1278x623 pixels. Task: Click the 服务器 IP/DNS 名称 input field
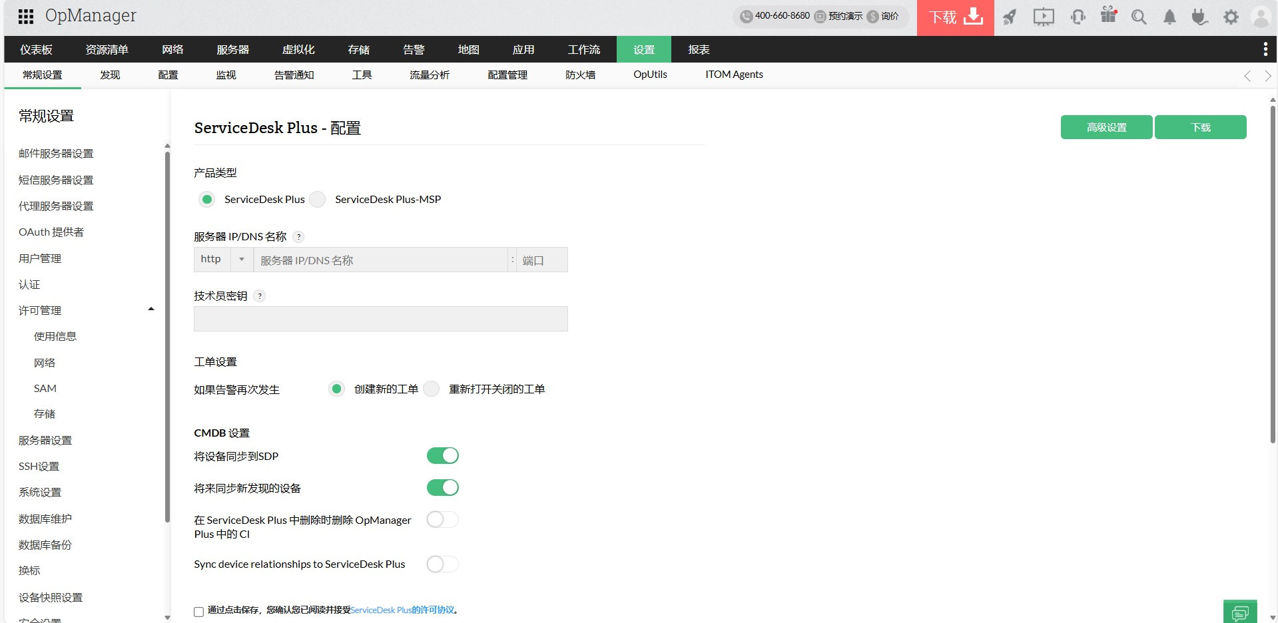381,260
